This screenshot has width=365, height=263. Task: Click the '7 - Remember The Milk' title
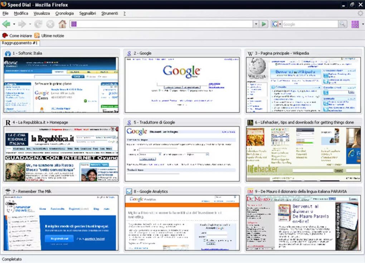coord(32,191)
